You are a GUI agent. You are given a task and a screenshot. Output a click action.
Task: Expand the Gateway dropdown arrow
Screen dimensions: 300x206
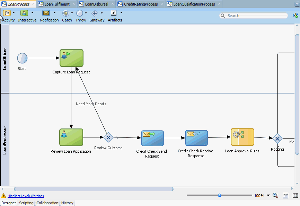click(x=102, y=13)
